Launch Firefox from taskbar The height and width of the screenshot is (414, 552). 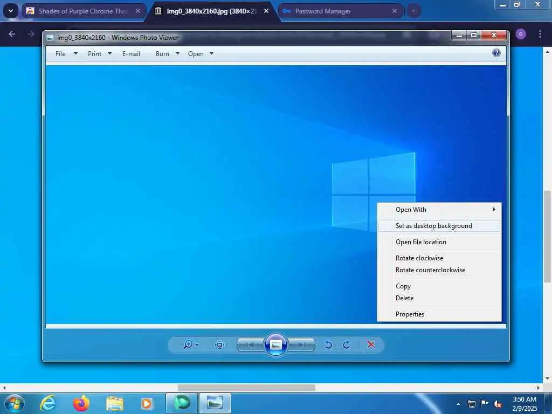[x=81, y=403]
